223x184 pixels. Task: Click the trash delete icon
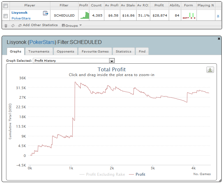[6, 26]
